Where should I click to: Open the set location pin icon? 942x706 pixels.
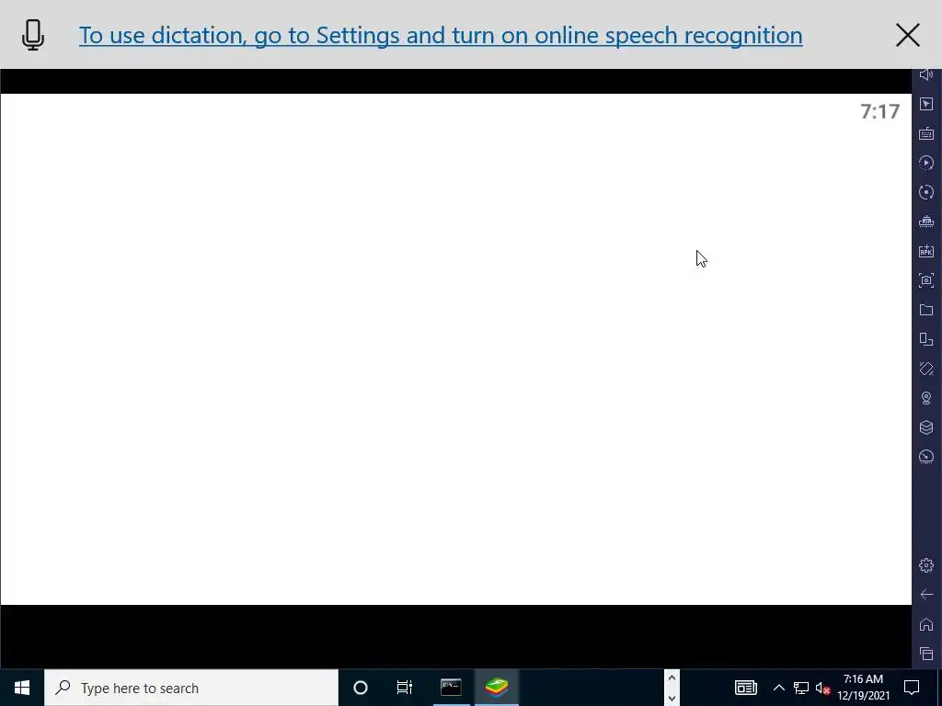click(x=926, y=398)
